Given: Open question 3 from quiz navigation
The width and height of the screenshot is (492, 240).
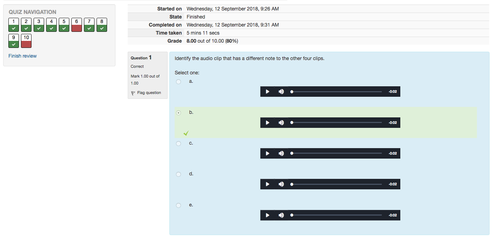Looking at the screenshot, I should [x=39, y=25].
